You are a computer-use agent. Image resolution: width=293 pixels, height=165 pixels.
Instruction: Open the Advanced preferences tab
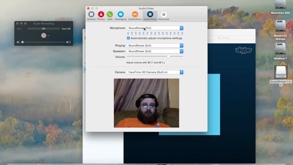(163, 16)
